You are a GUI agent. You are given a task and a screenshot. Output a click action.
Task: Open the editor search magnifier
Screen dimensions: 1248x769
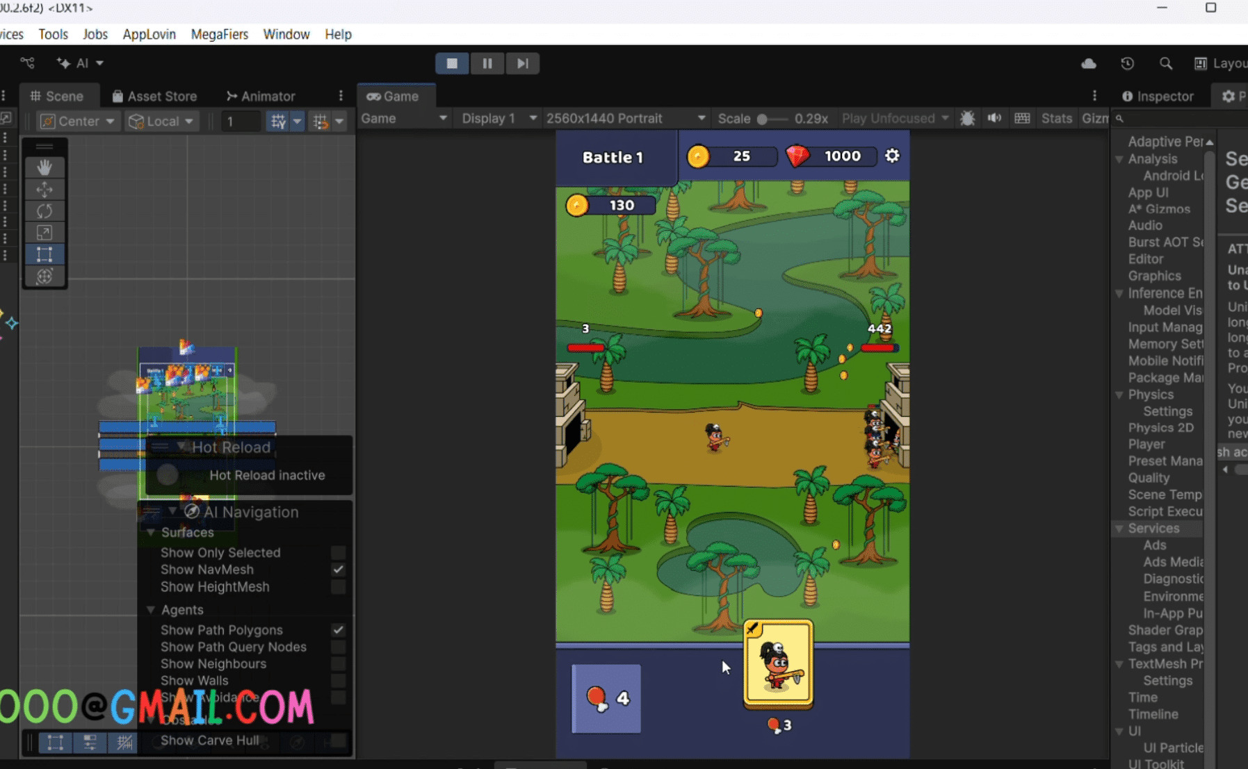tap(1166, 63)
